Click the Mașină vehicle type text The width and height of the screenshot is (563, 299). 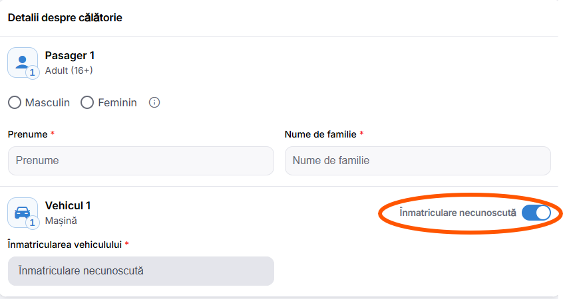[61, 221]
